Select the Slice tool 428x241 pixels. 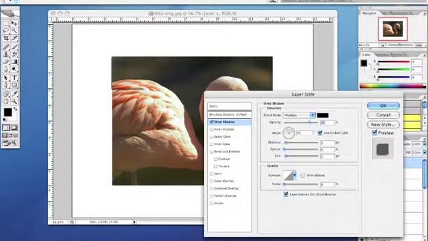pyautogui.click(x=14, y=39)
